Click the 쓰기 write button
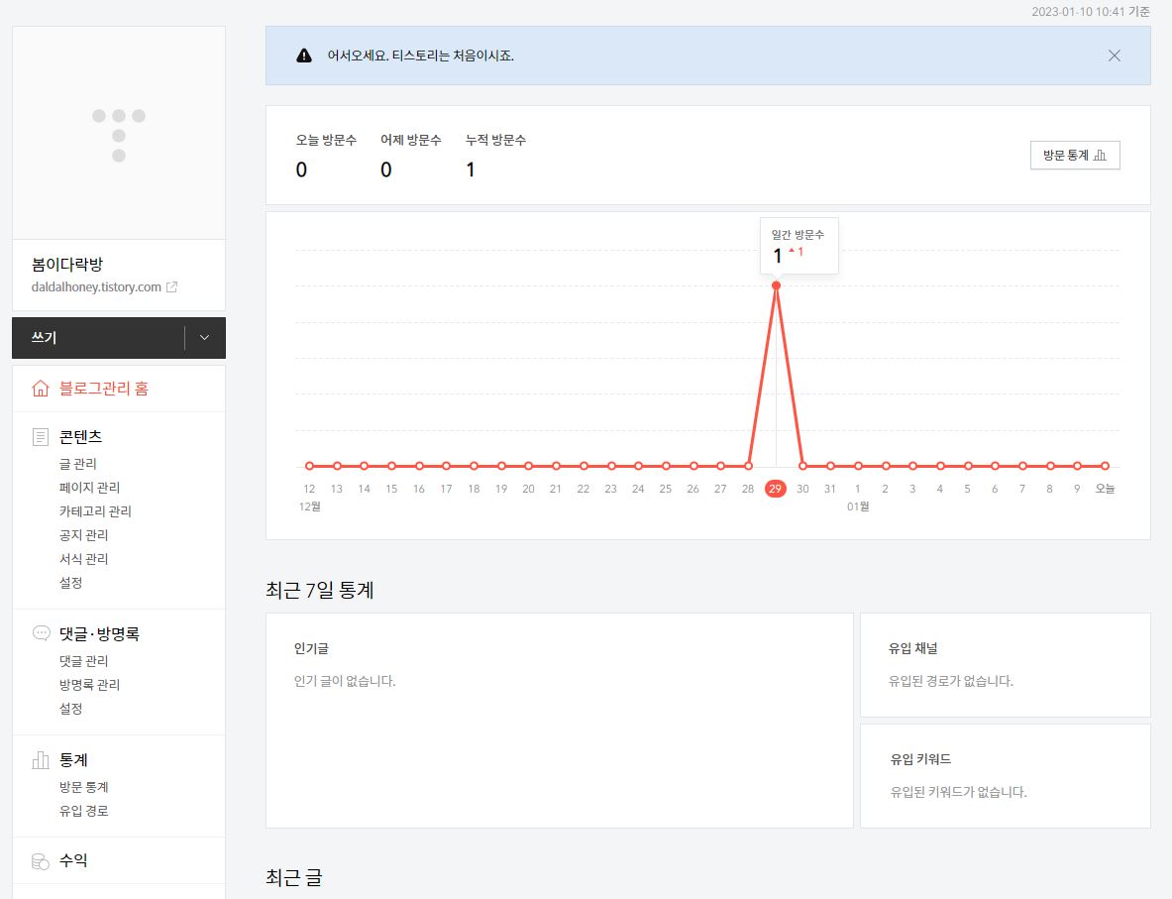The image size is (1172, 899). (98, 338)
